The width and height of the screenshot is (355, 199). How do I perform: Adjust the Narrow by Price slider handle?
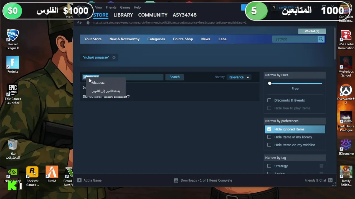point(270,83)
